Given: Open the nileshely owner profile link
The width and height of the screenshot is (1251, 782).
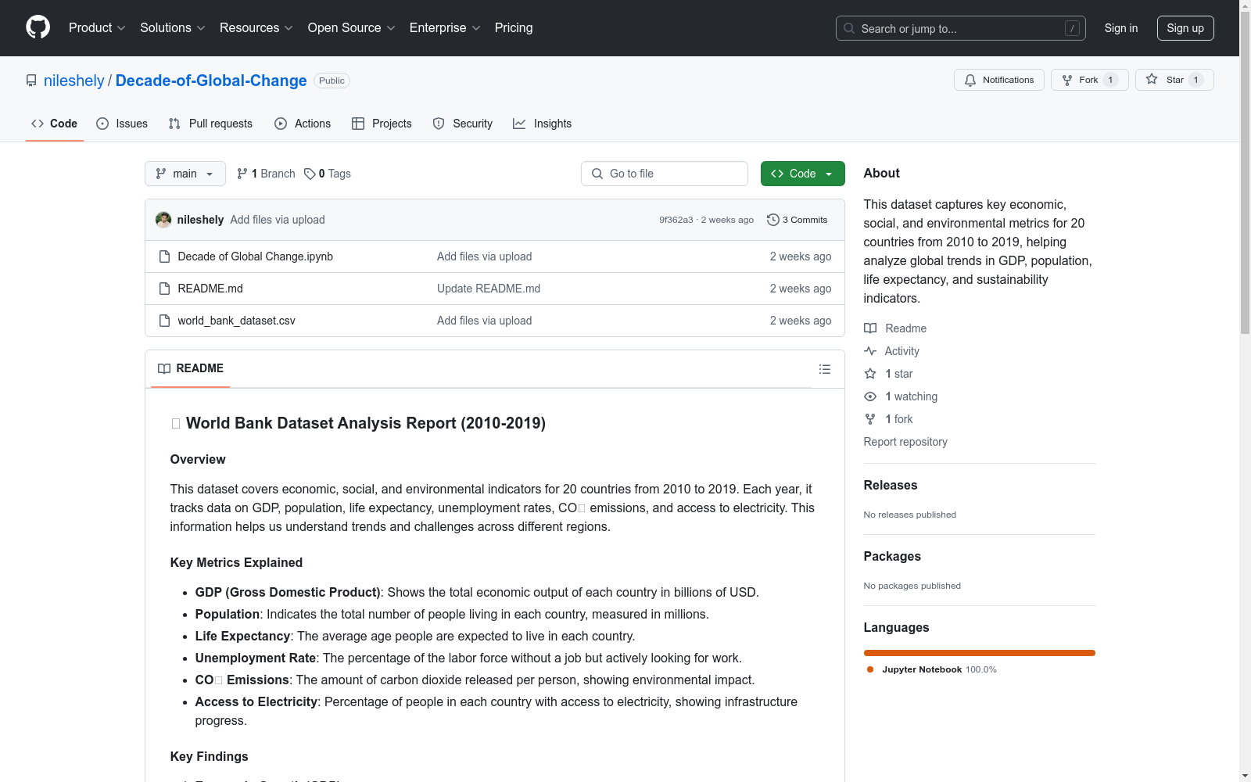Looking at the screenshot, I should pos(74,81).
